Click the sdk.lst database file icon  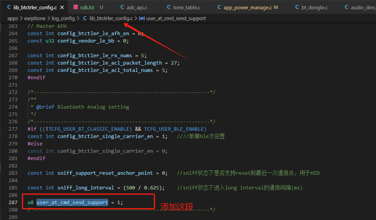point(76,7)
